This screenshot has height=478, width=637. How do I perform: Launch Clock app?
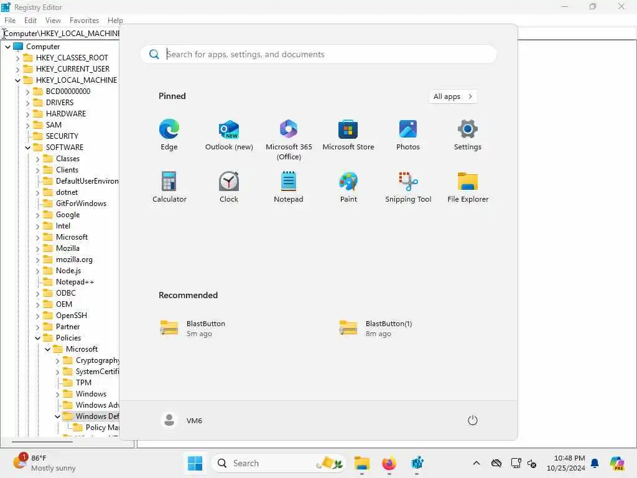click(x=229, y=187)
